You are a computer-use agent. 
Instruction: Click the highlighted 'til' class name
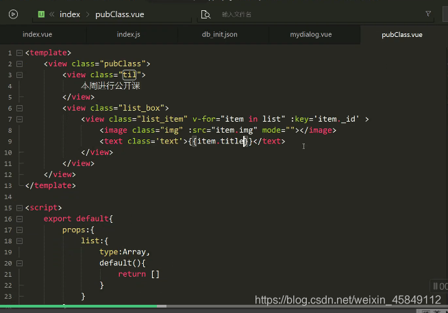129,75
